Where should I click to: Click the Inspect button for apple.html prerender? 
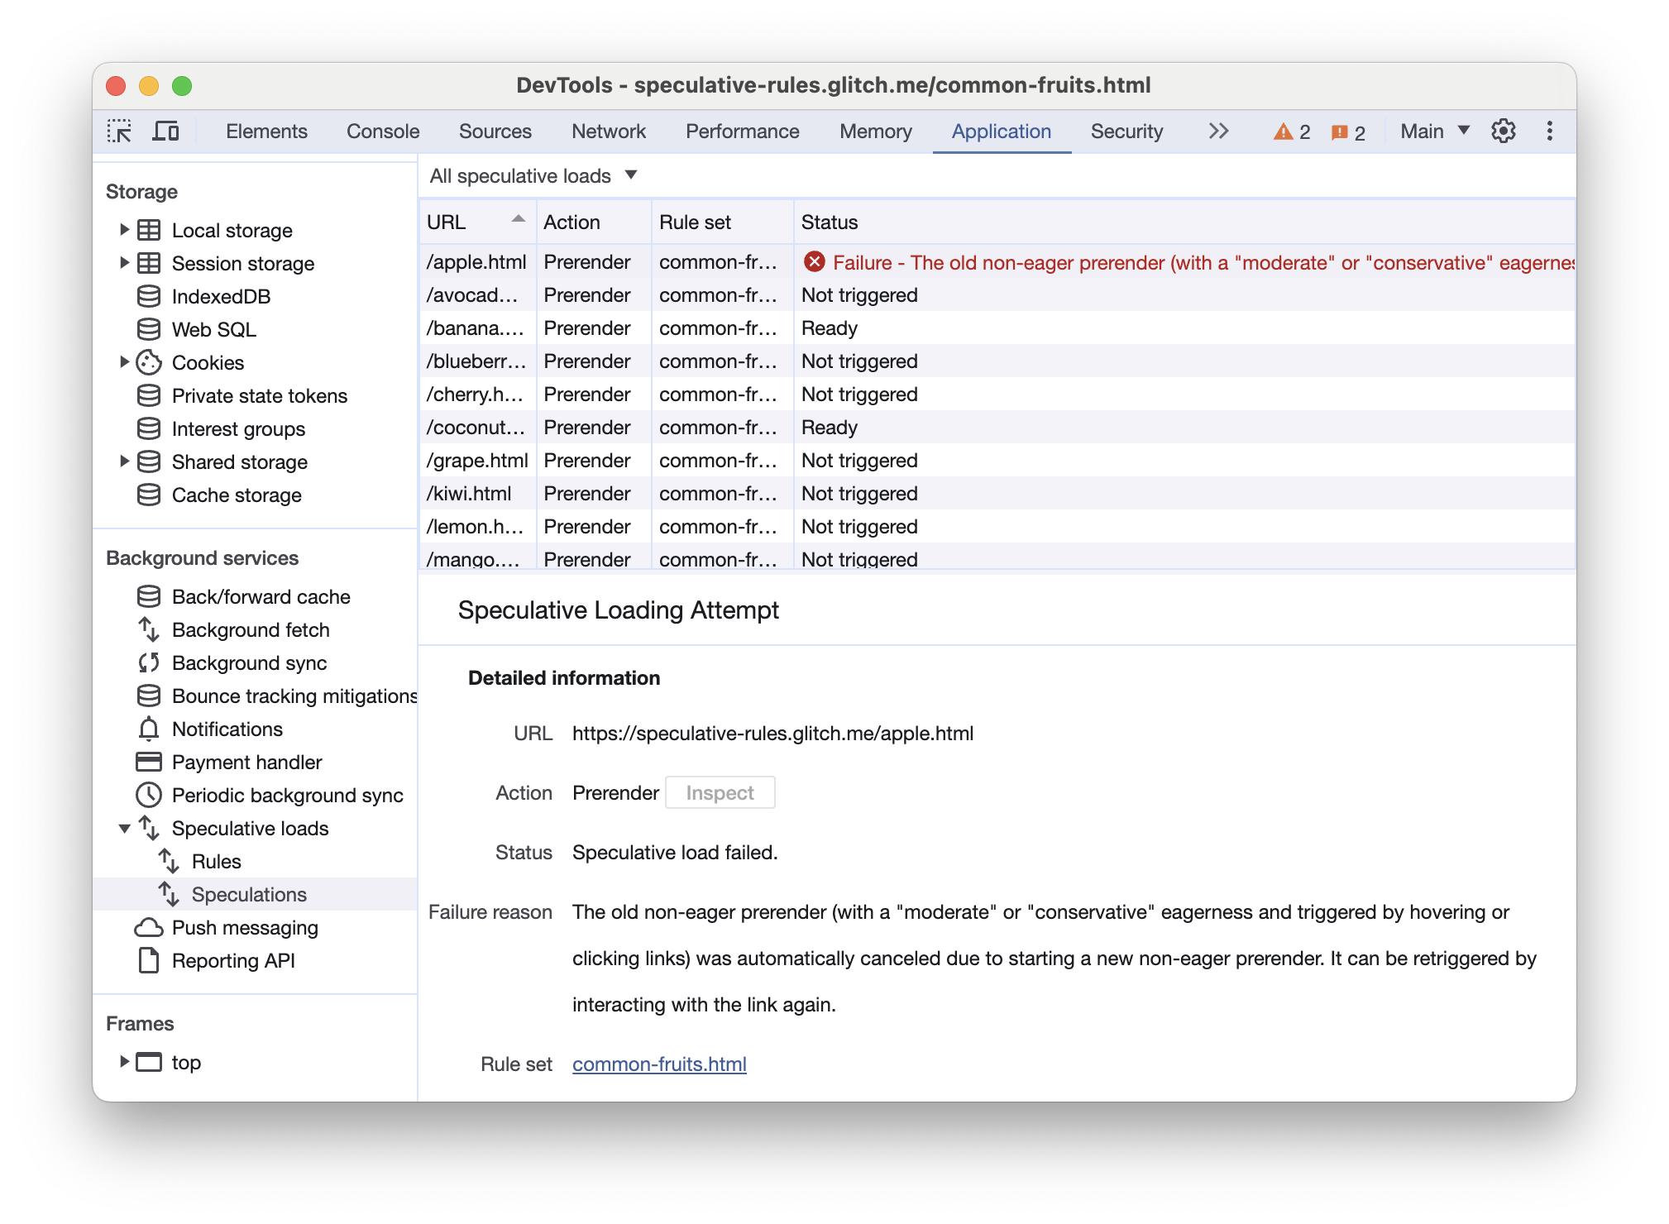(720, 791)
